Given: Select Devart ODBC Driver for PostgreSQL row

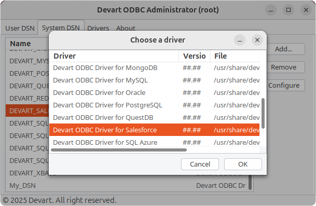Looking at the screenshot, I should point(155,105).
